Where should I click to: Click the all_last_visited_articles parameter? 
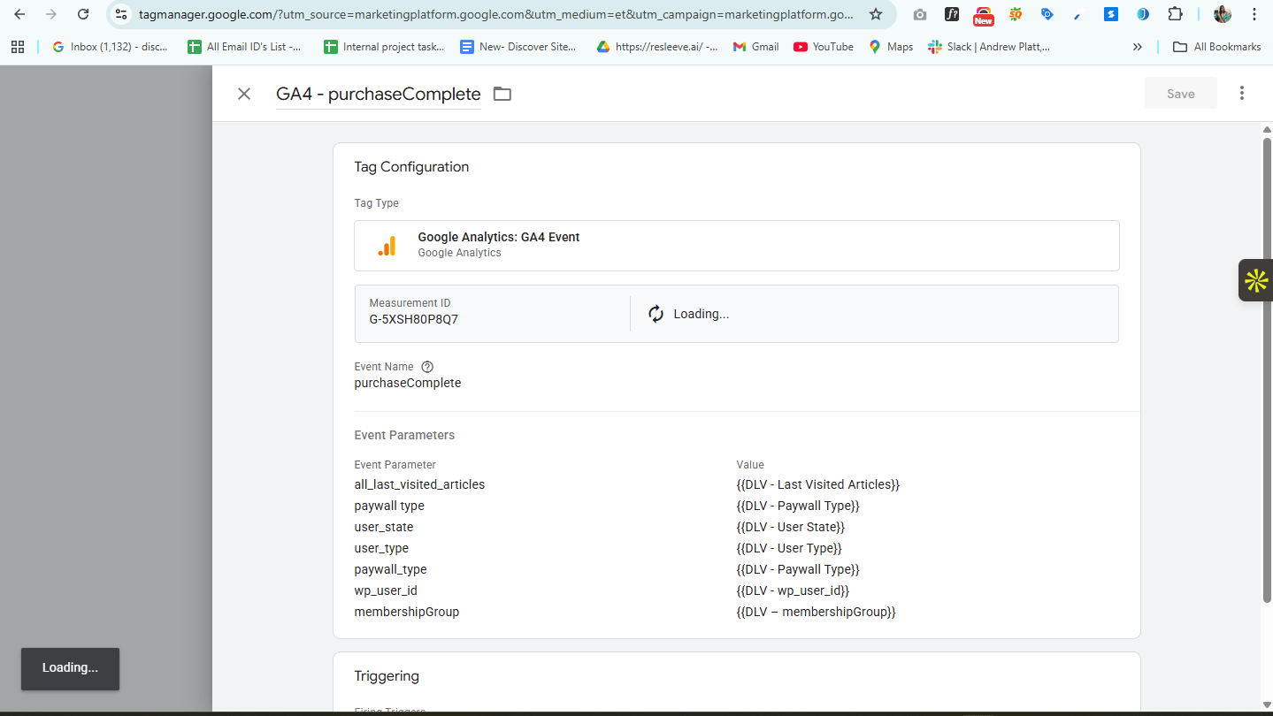[419, 484]
